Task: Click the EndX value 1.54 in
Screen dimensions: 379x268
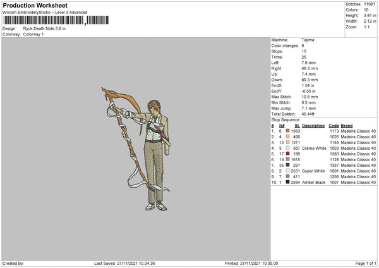Action: 308,85
